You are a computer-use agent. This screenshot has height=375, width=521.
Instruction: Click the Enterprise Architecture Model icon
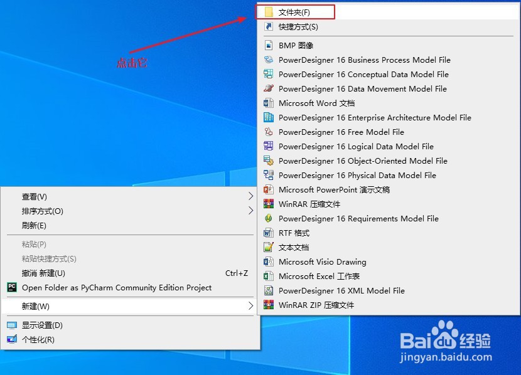[x=269, y=117]
